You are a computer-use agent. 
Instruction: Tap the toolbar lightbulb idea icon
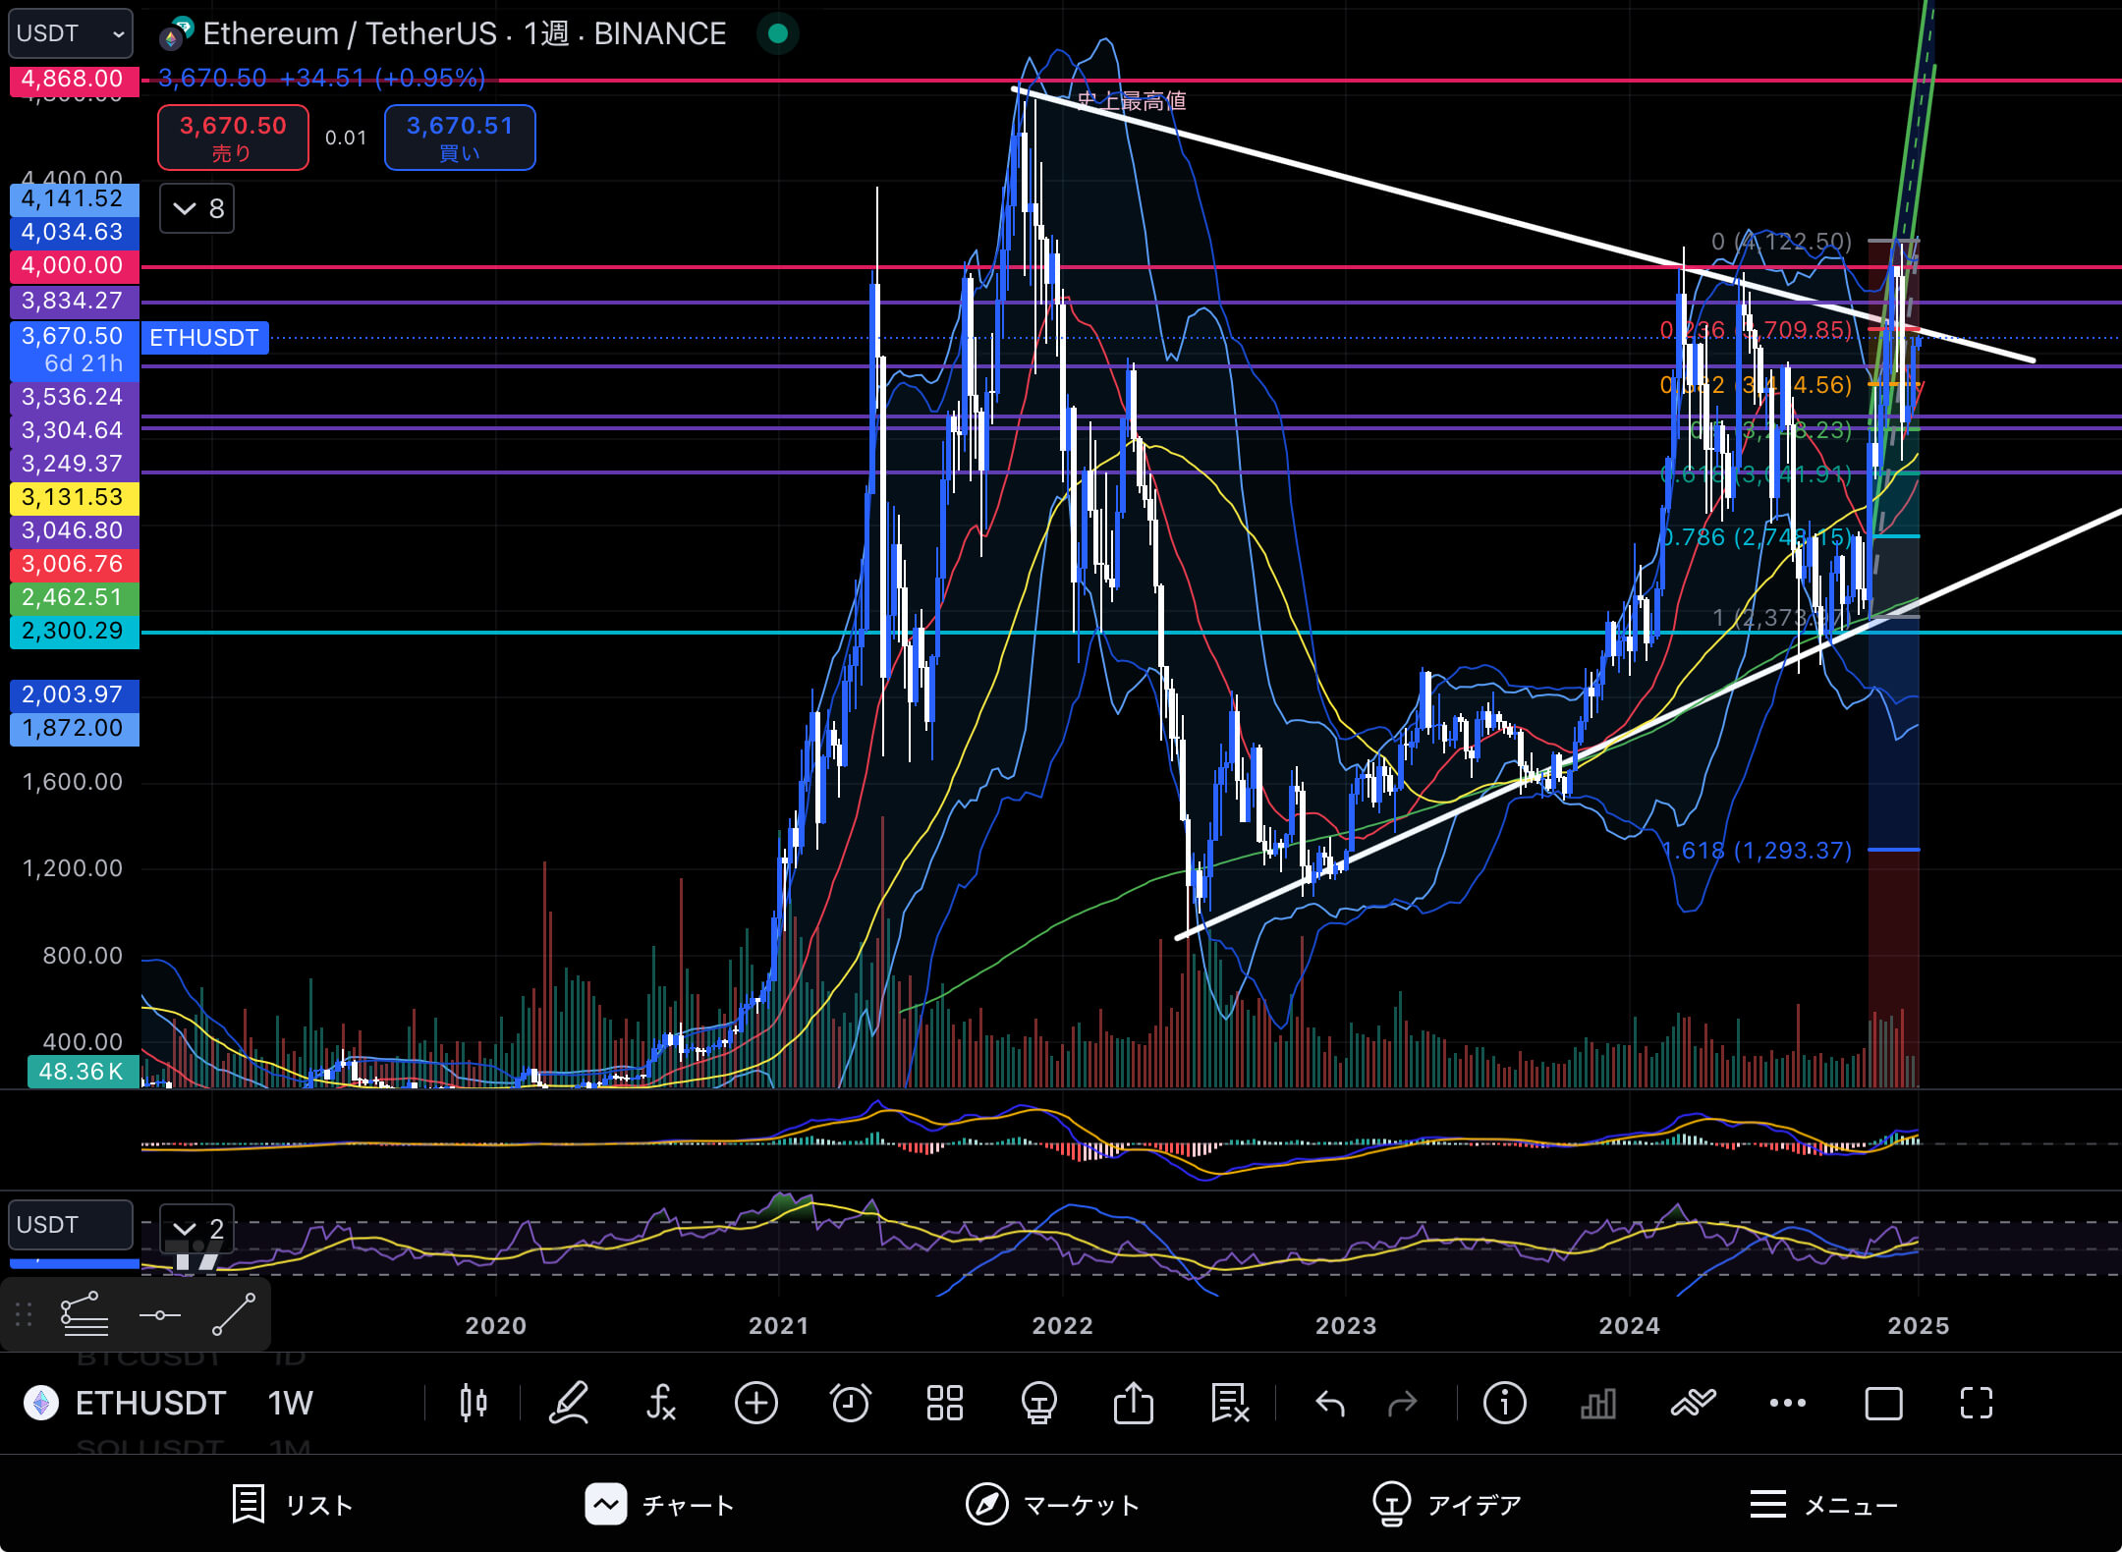[1038, 1403]
